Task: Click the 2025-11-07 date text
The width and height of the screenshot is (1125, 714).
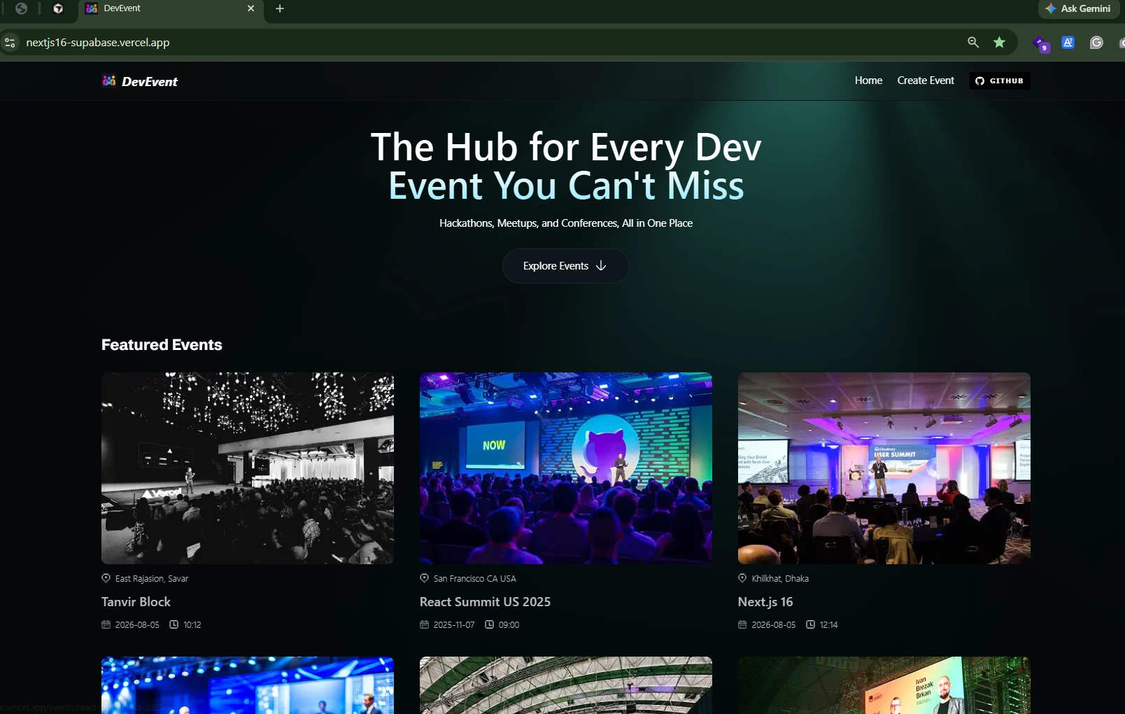Action: [x=454, y=625]
